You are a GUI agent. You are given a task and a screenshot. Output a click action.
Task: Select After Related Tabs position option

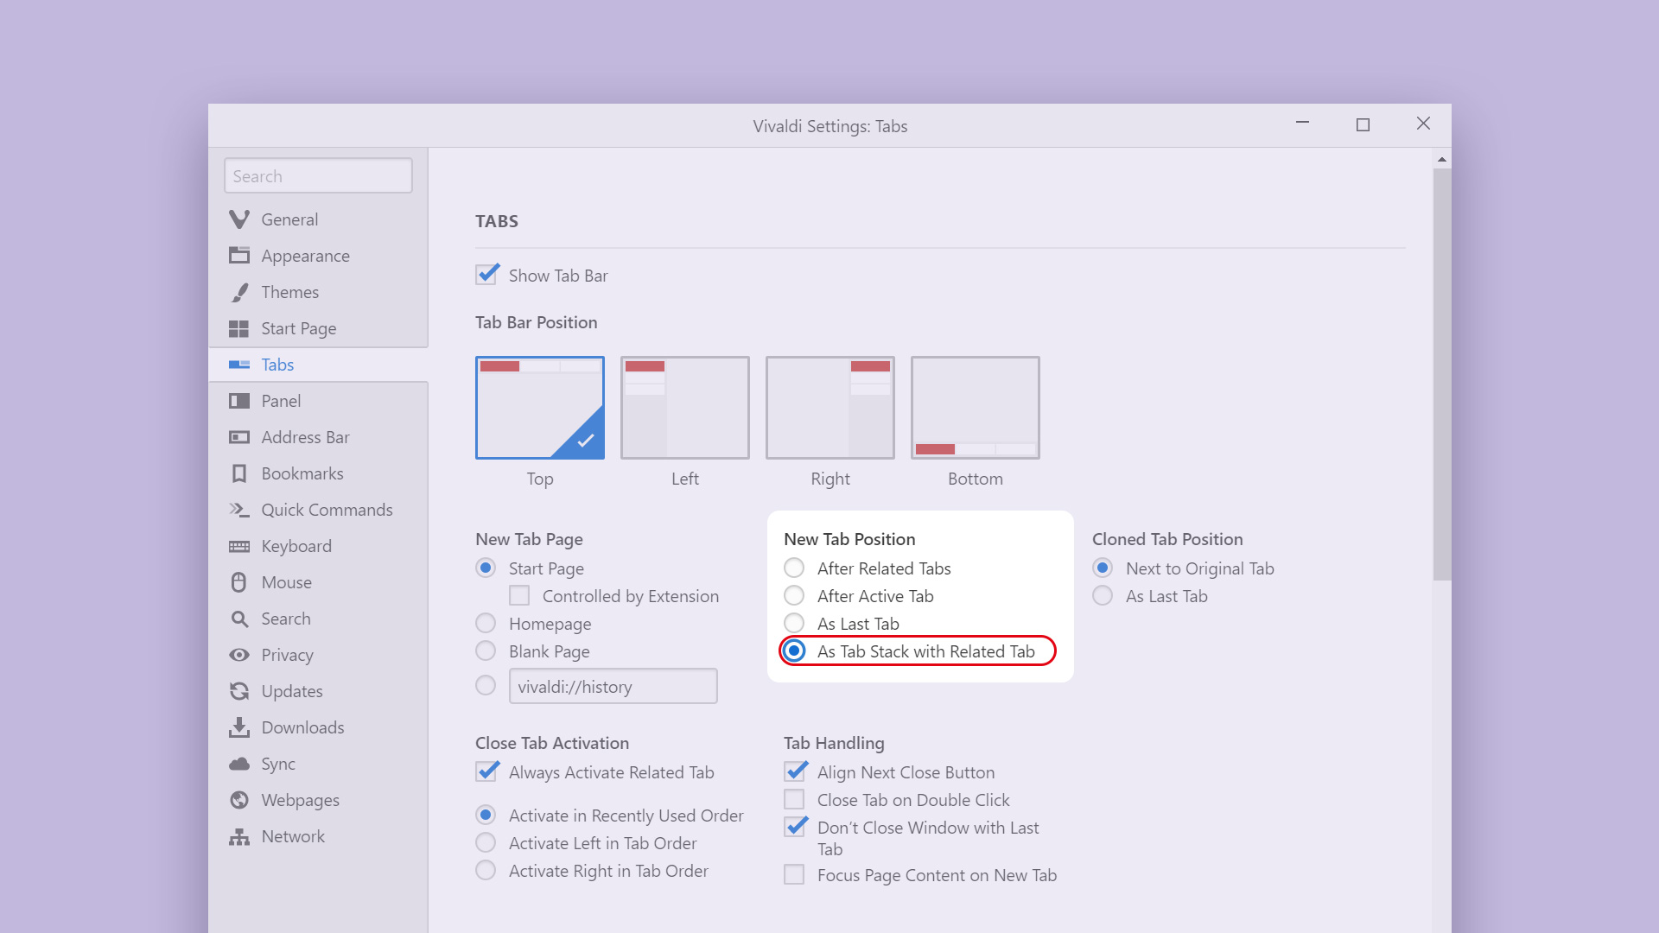point(794,568)
